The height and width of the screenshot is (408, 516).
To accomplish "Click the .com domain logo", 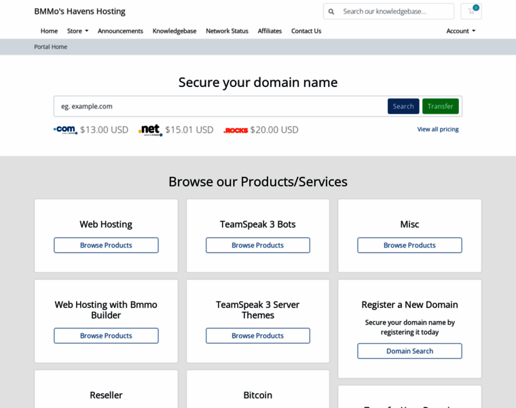I will pos(65,129).
